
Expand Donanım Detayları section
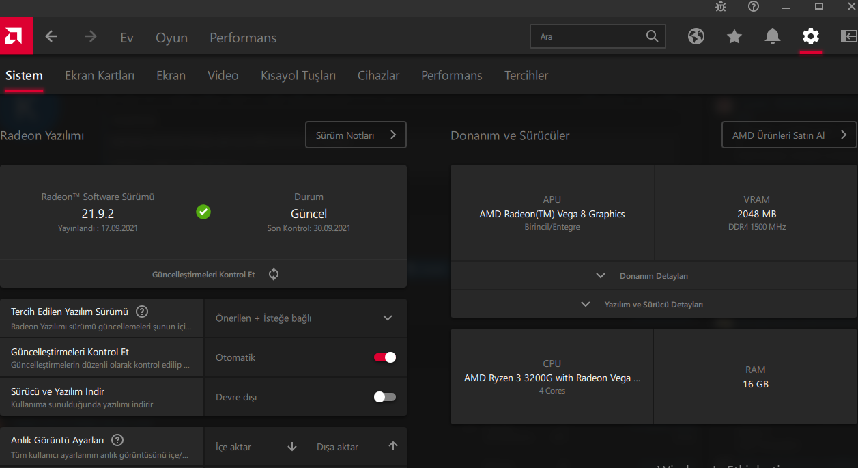click(653, 276)
